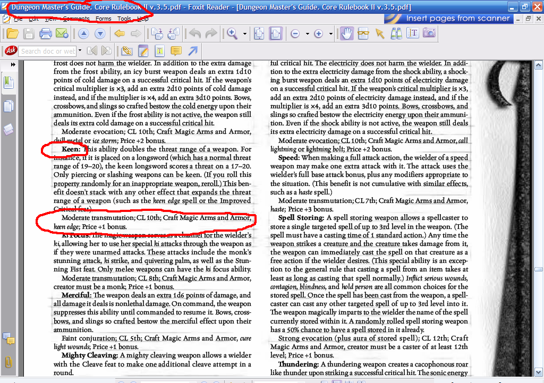Click the 'Speed:' heading in the right column

pyautogui.click(x=288, y=157)
